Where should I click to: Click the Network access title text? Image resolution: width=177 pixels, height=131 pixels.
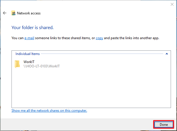29,13
